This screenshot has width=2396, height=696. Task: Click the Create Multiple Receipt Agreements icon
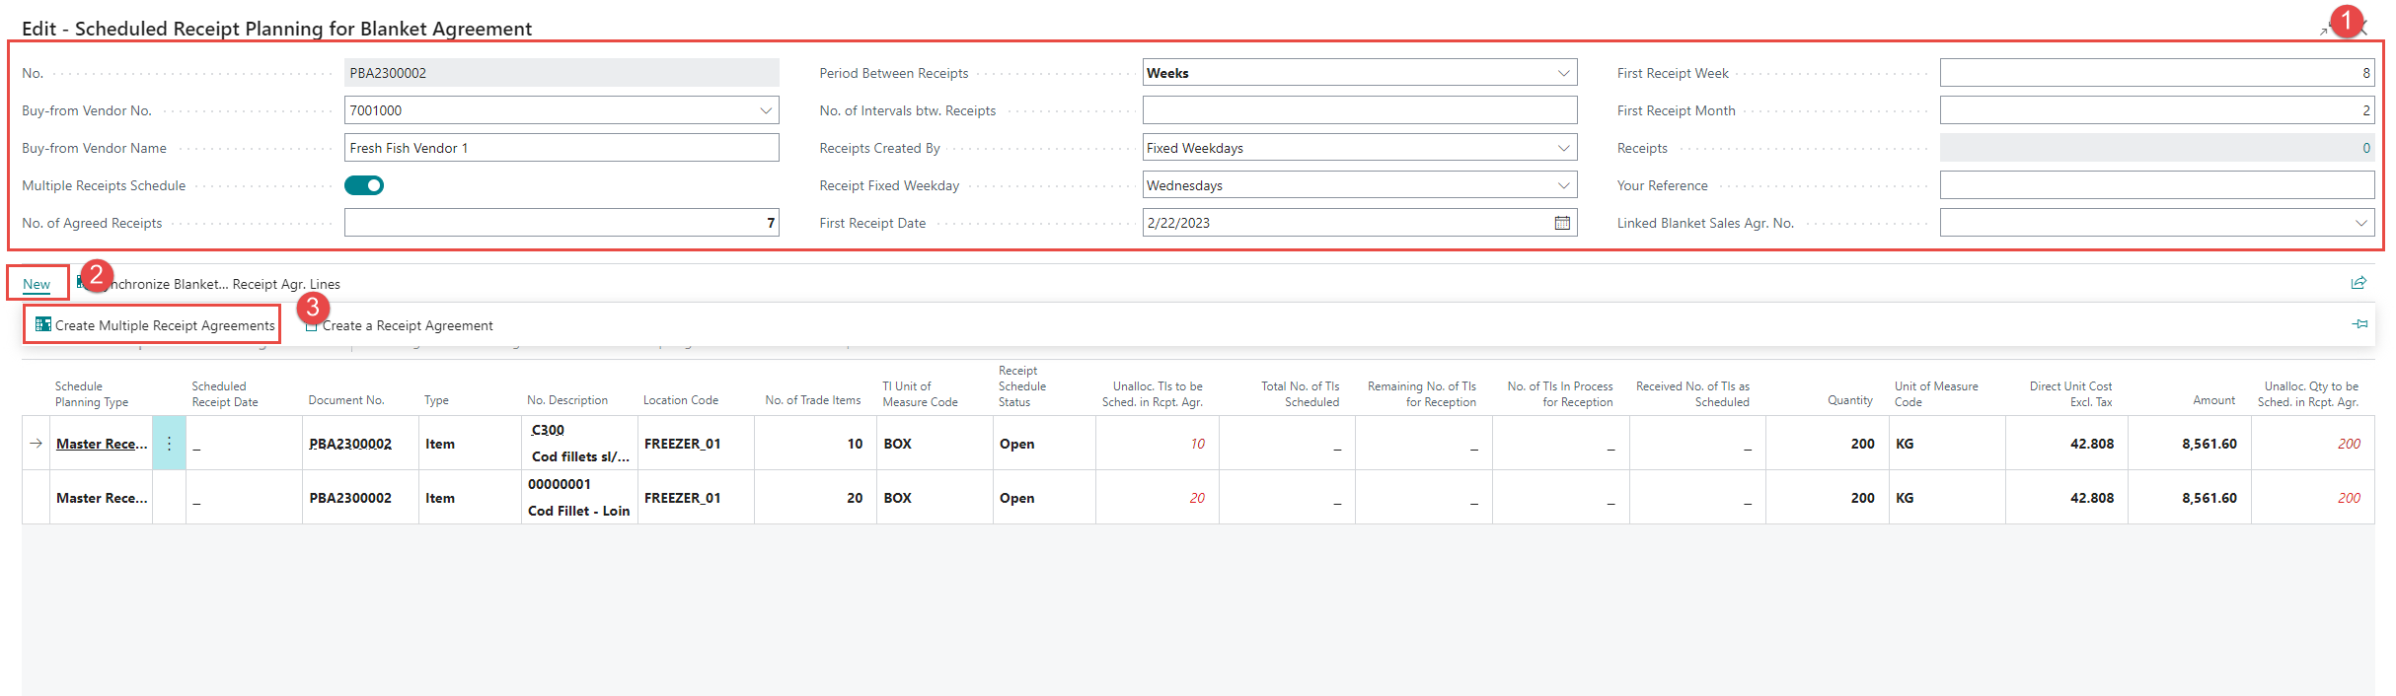(42, 324)
